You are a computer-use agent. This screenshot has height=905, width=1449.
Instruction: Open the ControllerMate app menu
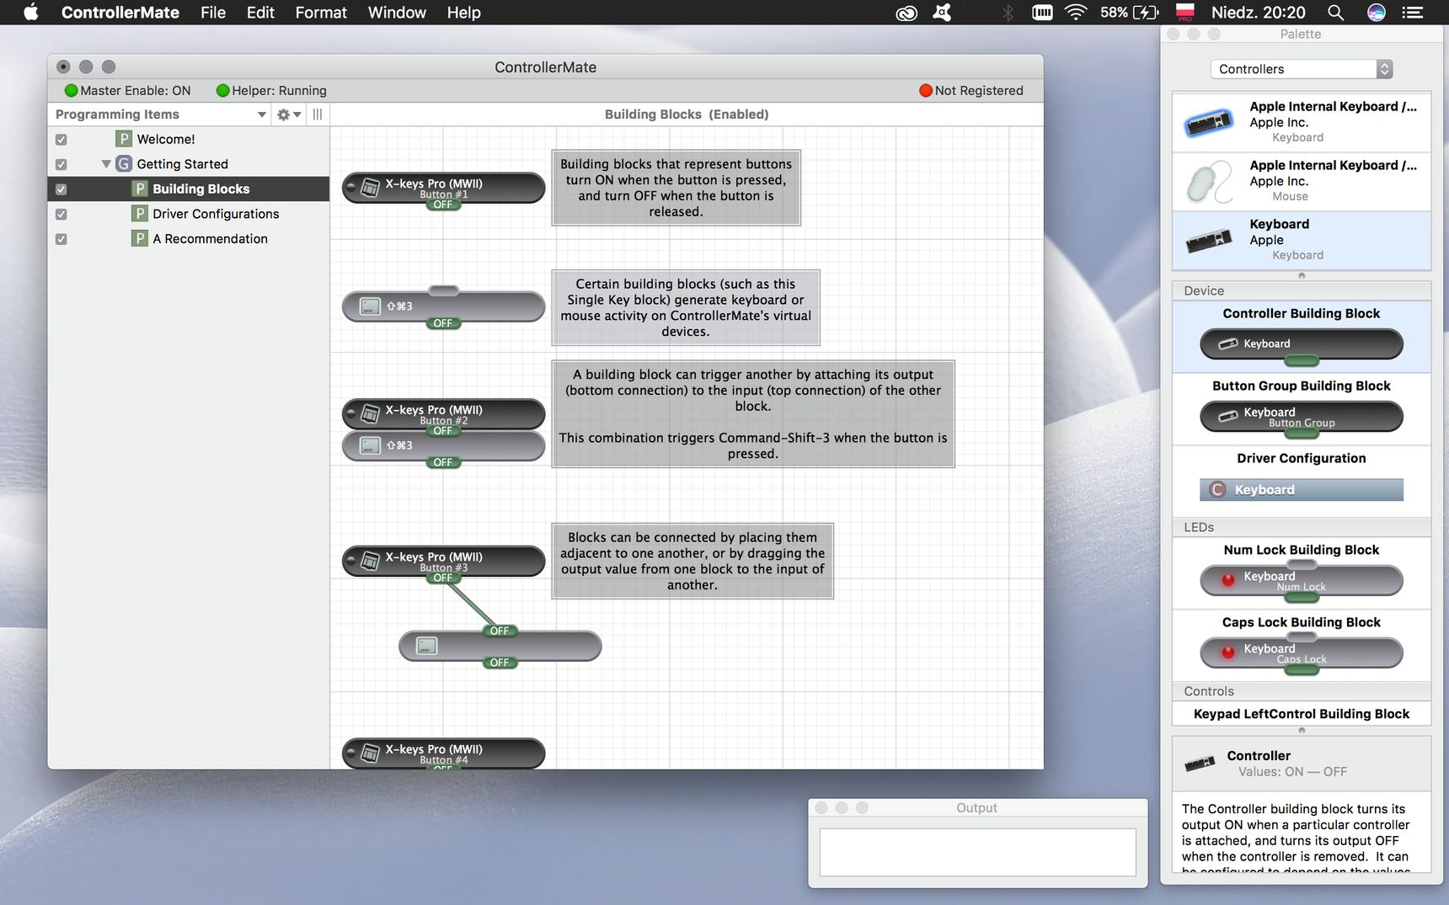(120, 13)
